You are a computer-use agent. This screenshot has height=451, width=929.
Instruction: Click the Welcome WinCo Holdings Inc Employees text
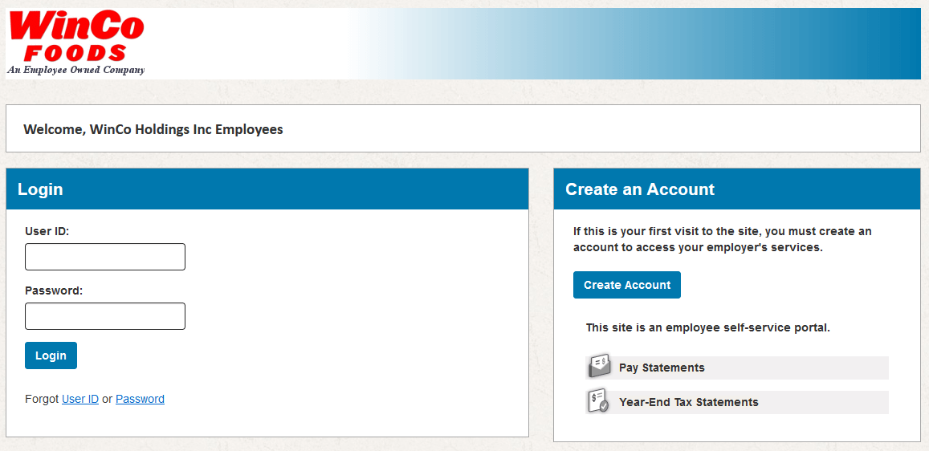point(153,129)
